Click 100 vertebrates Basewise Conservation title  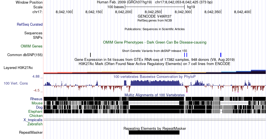155,76
